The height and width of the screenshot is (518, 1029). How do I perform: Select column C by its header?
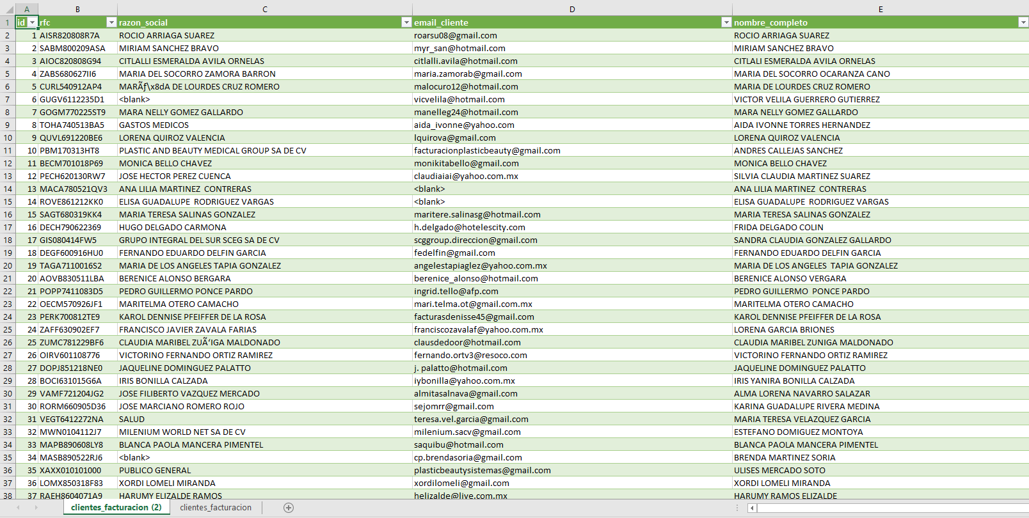[265, 9]
